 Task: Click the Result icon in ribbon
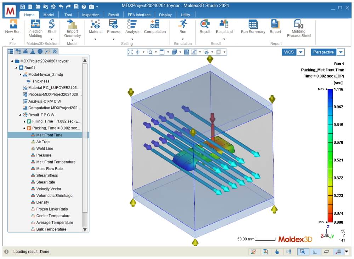(x=205, y=24)
